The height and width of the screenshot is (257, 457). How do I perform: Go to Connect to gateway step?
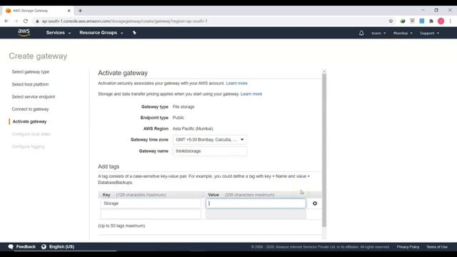30,109
